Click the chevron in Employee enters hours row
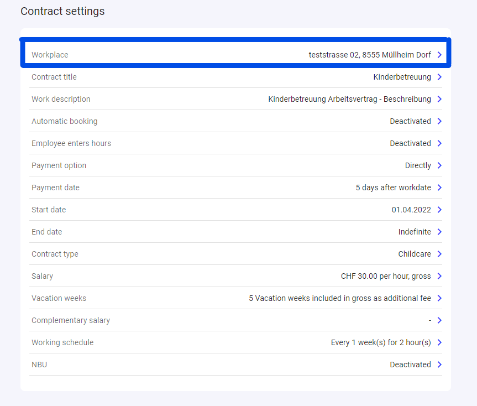Image resolution: width=477 pixels, height=406 pixels. point(439,143)
